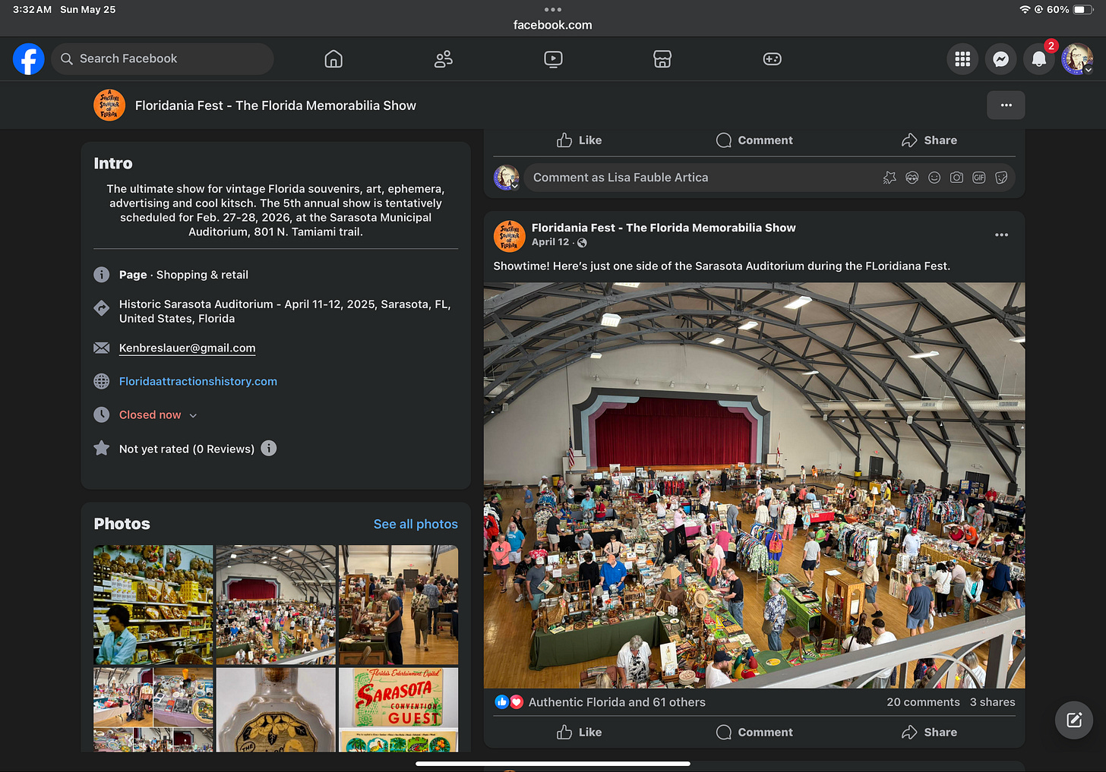Open the iPad multitasking three-dot control
Viewport: 1106px width, 772px height.
tap(553, 9)
